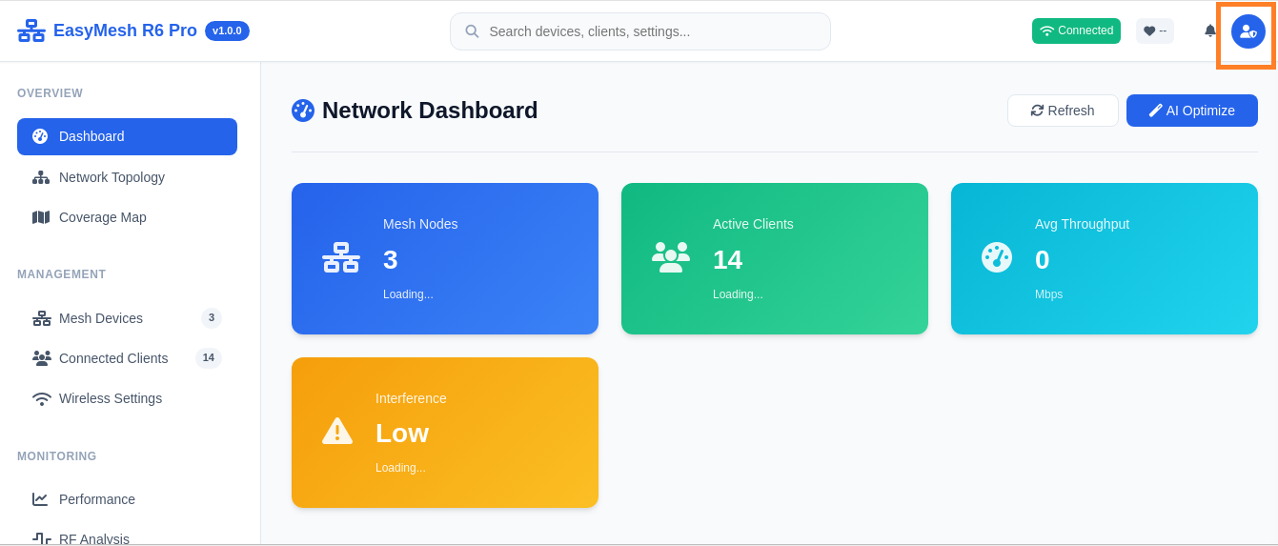Image resolution: width=1278 pixels, height=546 pixels.
Task: Start AI Optimize
Action: [1192, 111]
